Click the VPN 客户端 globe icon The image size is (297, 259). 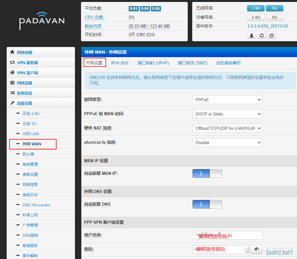12,72
